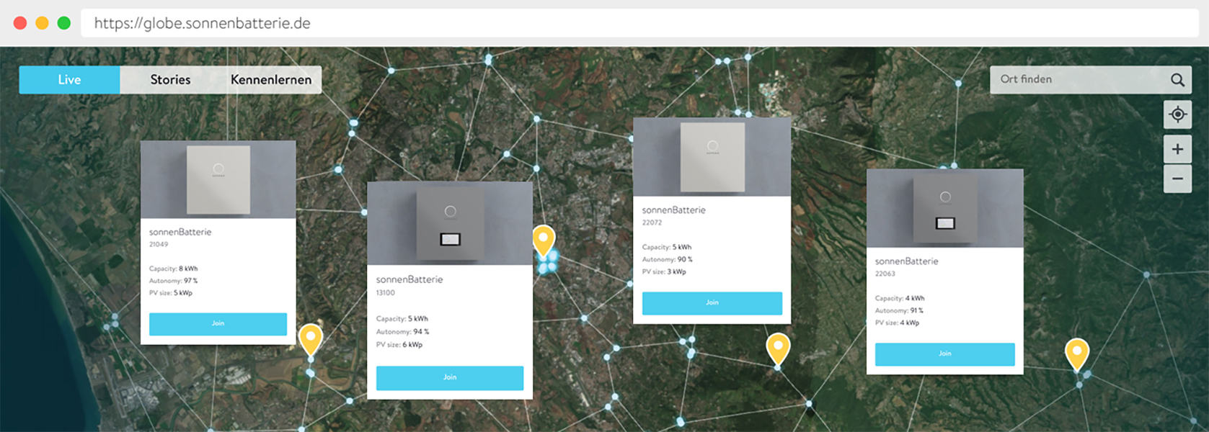Click yellow pin below card 22072

click(778, 348)
